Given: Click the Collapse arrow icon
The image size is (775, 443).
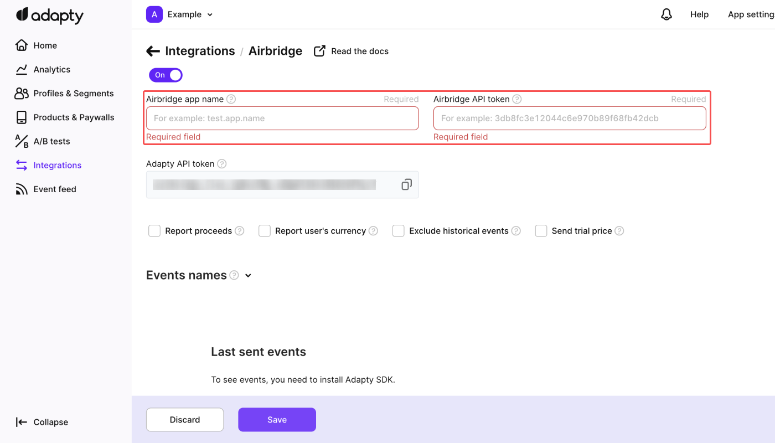Looking at the screenshot, I should (21, 422).
